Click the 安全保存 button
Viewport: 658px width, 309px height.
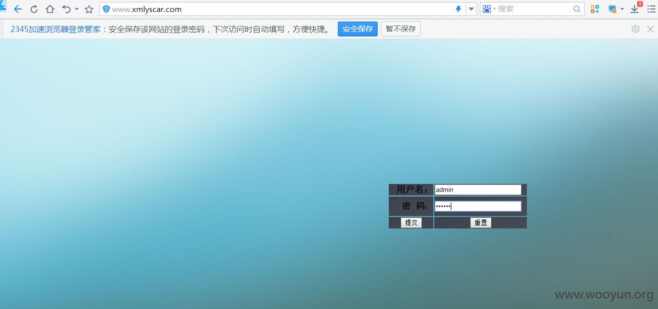pos(358,29)
